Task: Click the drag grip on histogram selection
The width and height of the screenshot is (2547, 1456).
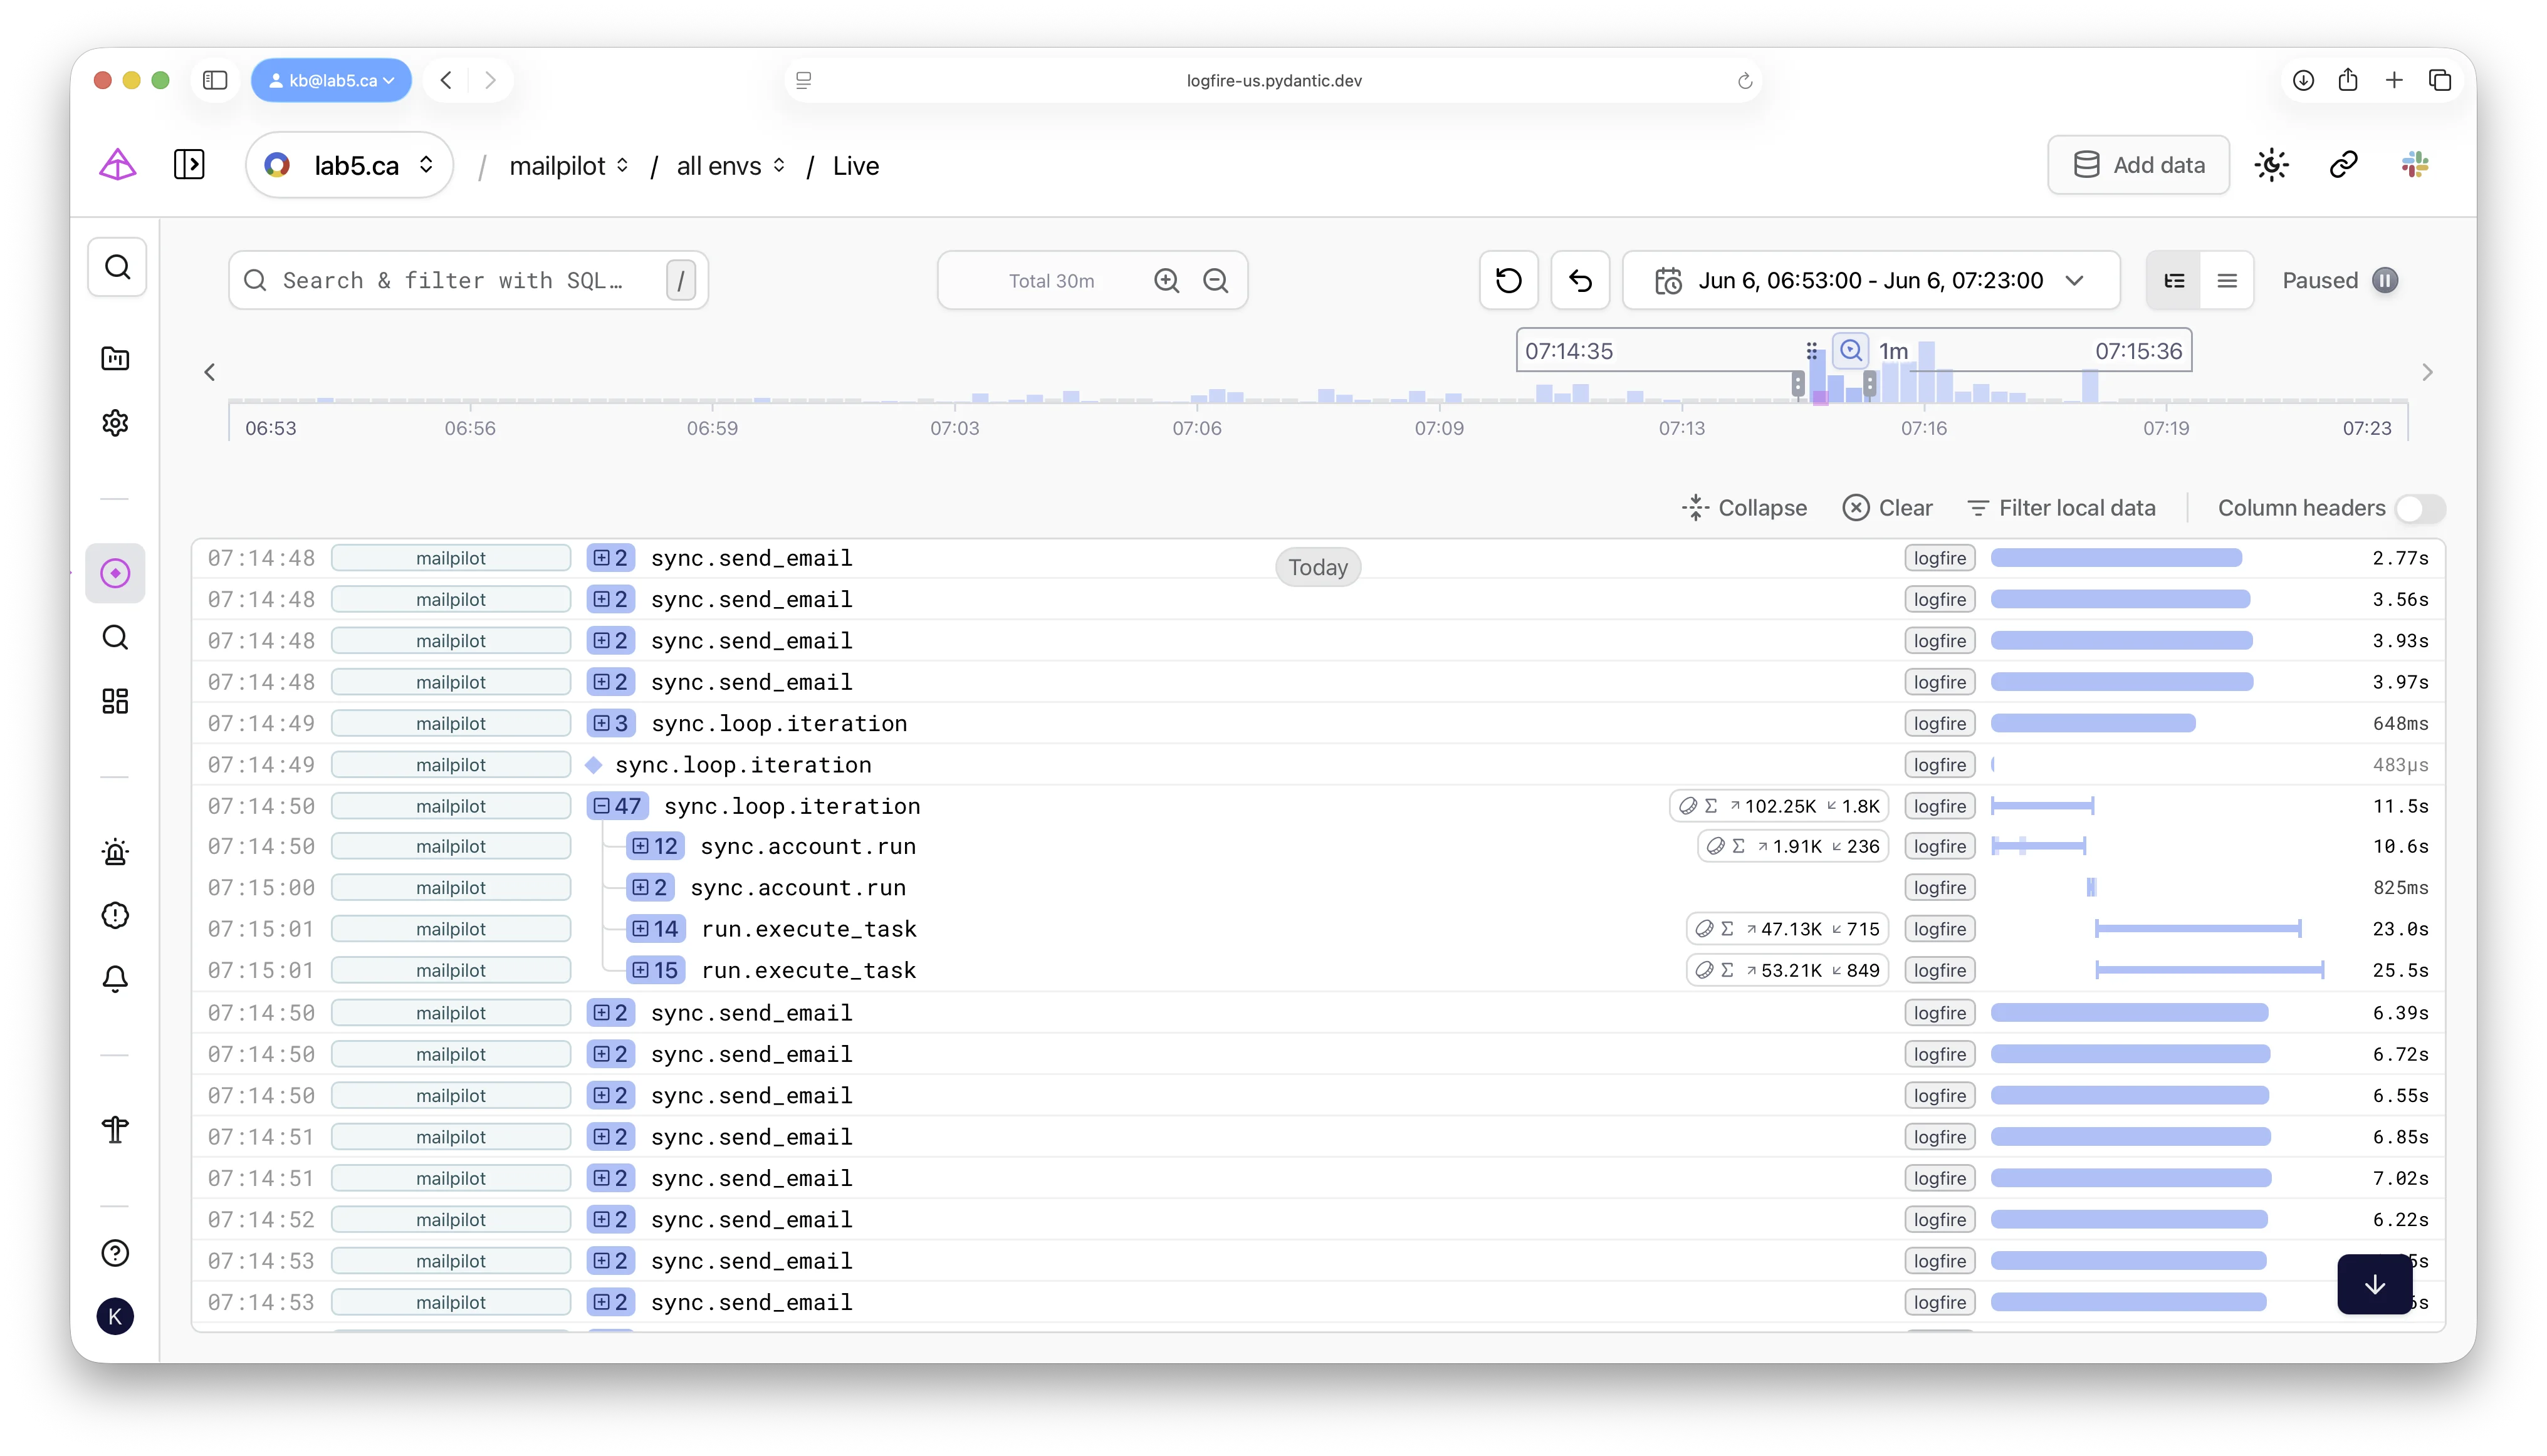Action: [1812, 351]
